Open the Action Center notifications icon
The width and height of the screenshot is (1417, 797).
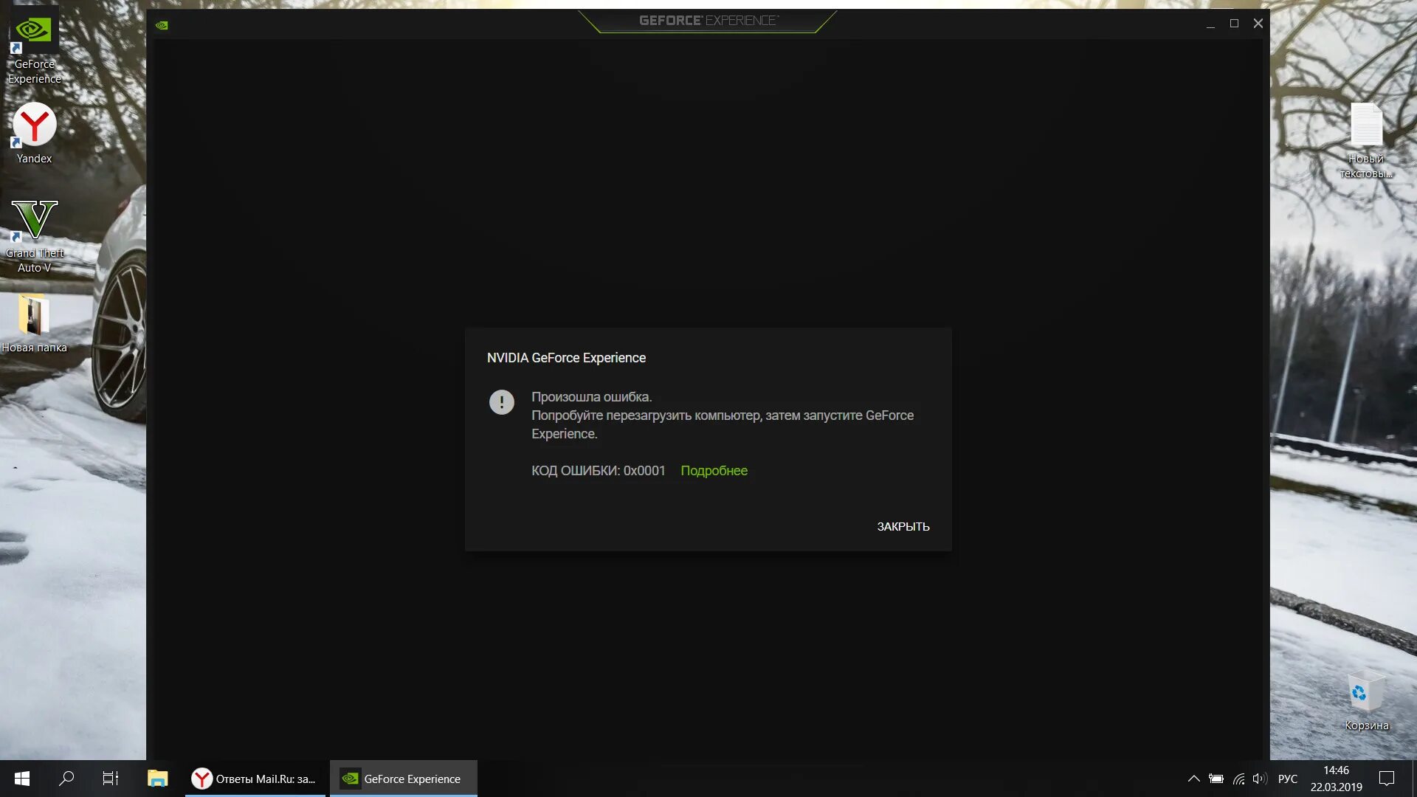point(1387,779)
